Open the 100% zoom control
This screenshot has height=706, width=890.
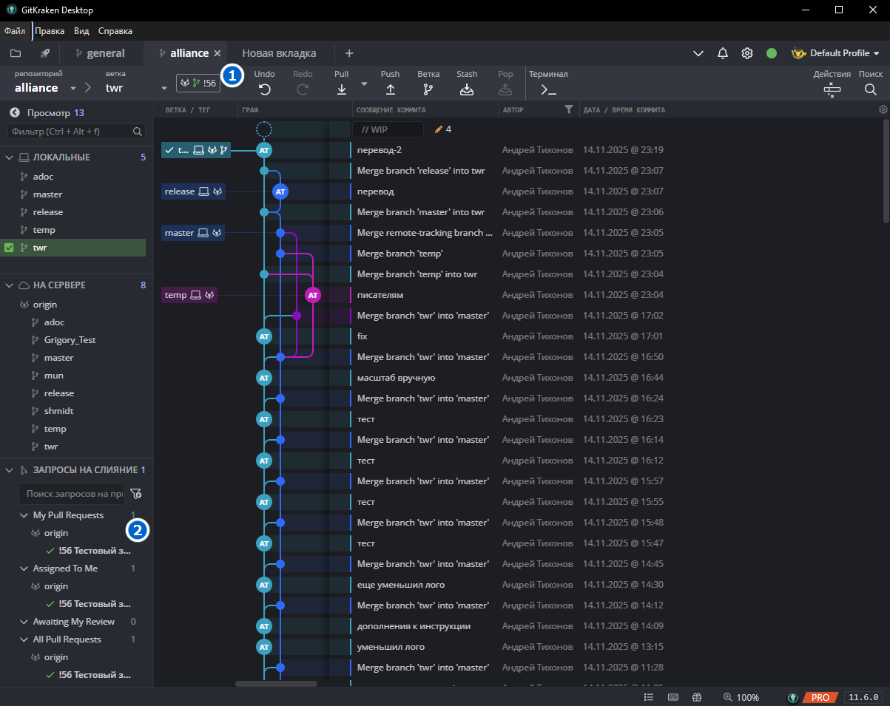coord(741,696)
